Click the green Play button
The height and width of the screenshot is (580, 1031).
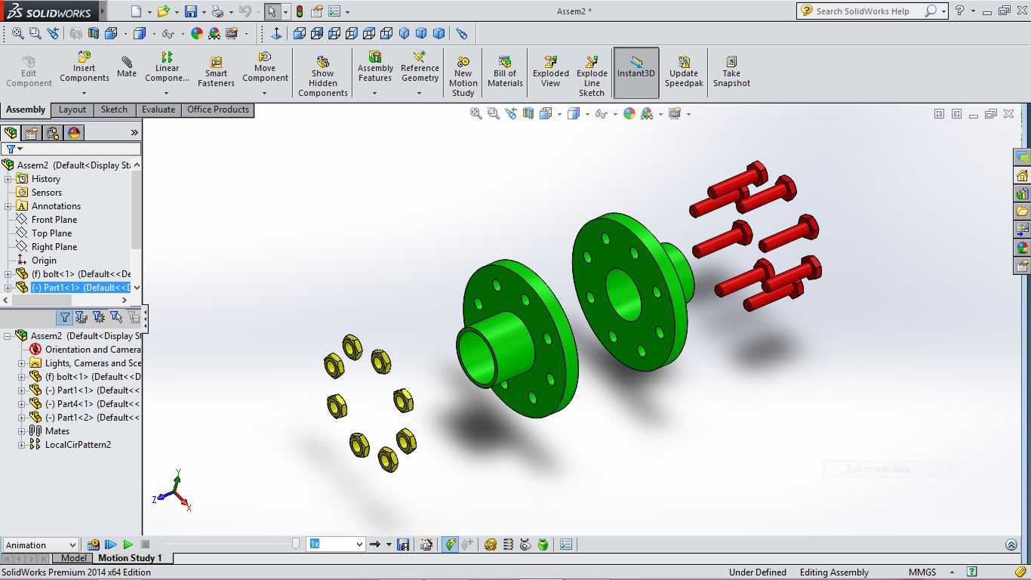(x=128, y=545)
